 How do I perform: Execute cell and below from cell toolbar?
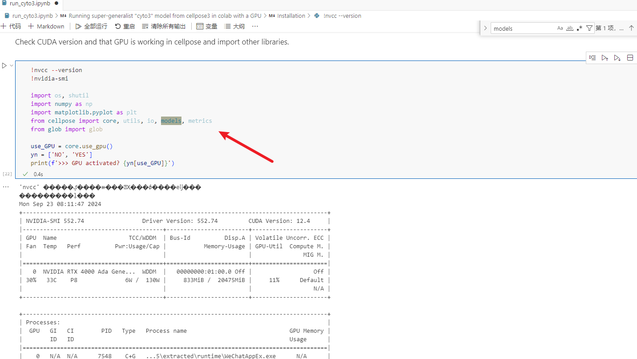click(x=617, y=58)
